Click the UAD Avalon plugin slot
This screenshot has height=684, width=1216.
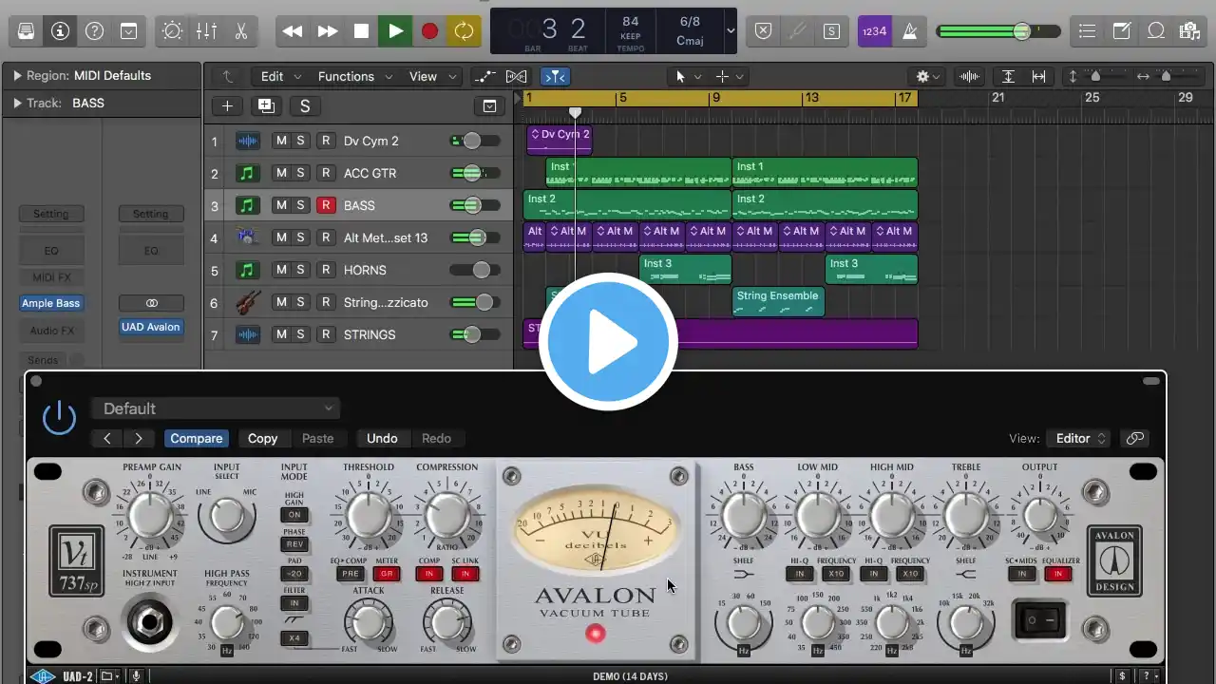(150, 327)
